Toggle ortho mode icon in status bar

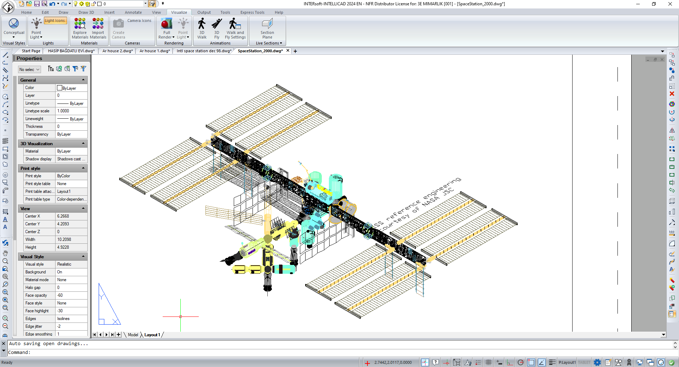[x=509, y=362]
